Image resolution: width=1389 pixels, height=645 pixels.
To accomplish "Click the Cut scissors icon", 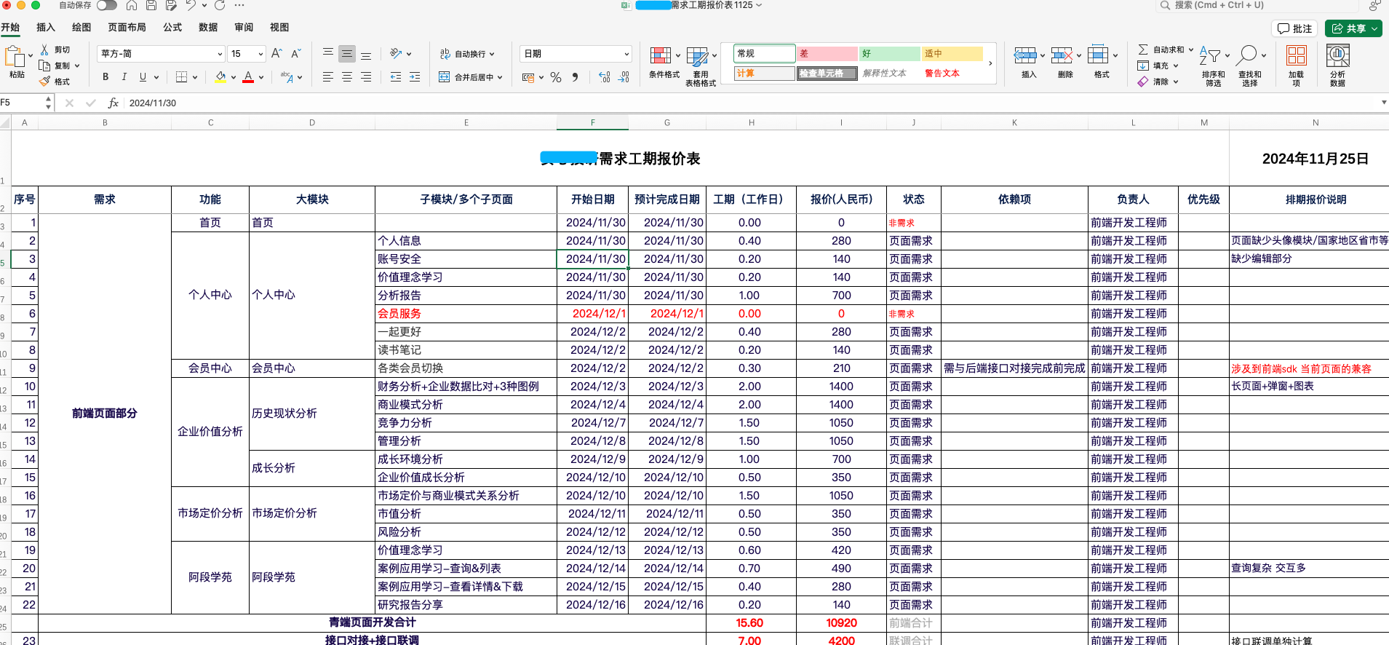I will pos(45,50).
